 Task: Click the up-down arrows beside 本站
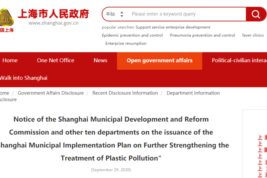point(122,14)
